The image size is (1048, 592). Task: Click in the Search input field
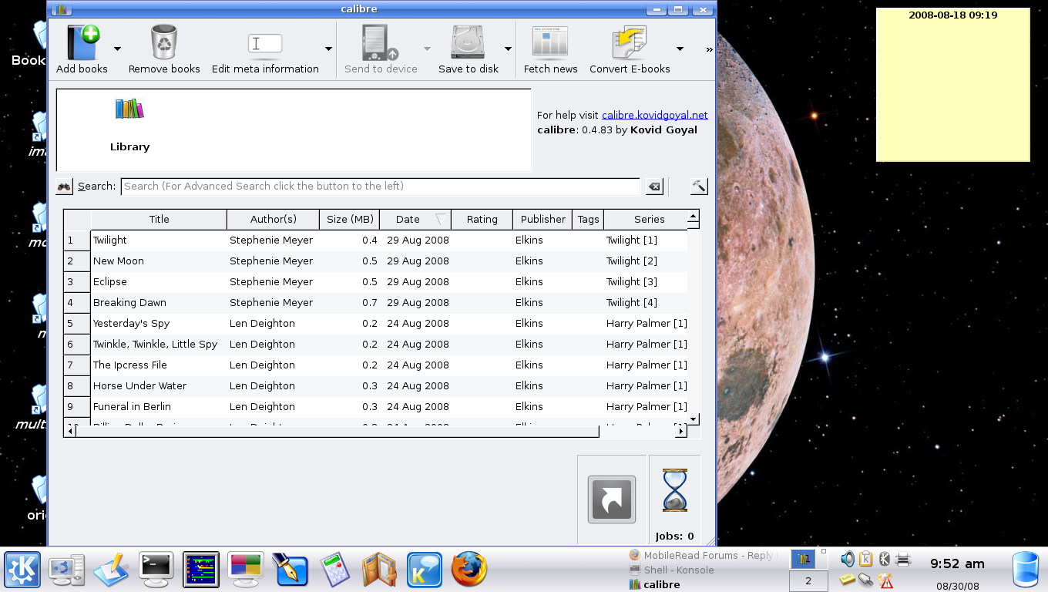coord(380,187)
